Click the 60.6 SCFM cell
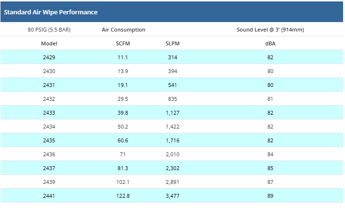This screenshot has height=214, width=345. coord(123,140)
